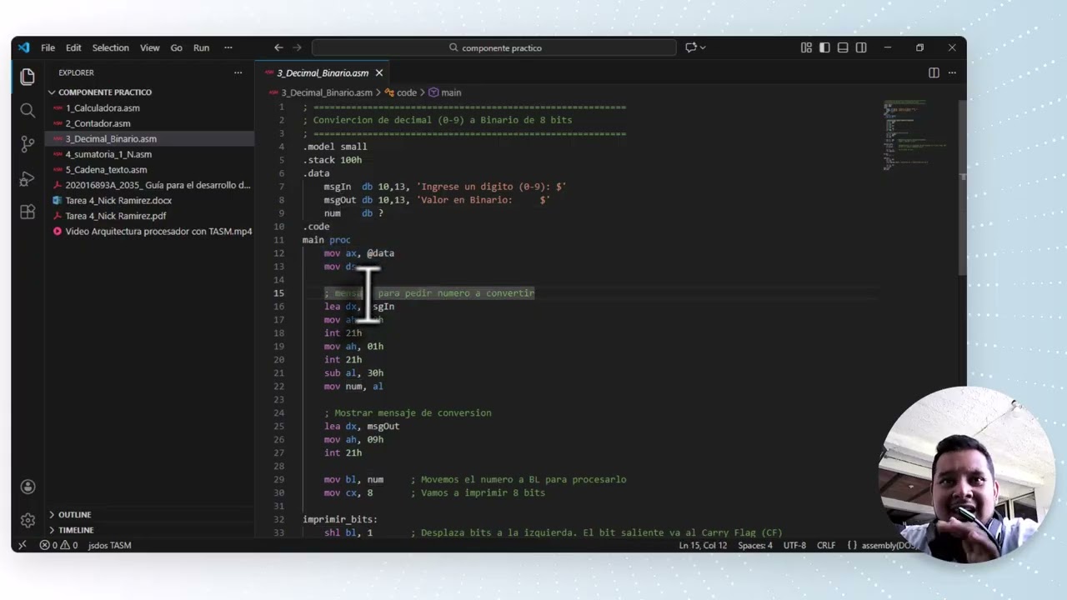This screenshot has height=600, width=1067.
Task: Close the 3_Decimal_Binario.asm tab
Action: coord(379,73)
